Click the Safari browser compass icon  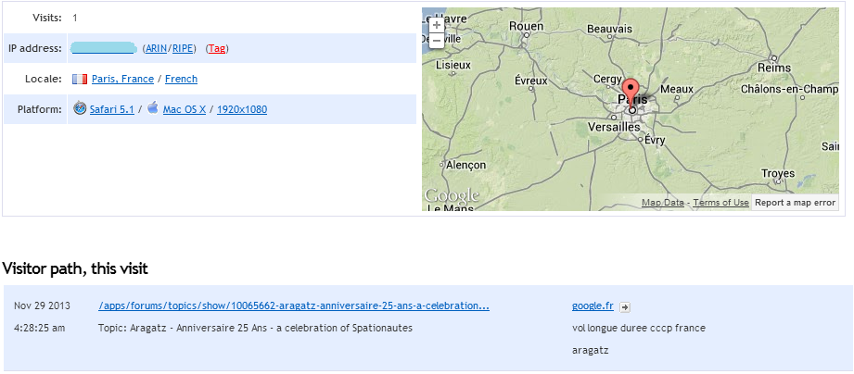[x=80, y=108]
